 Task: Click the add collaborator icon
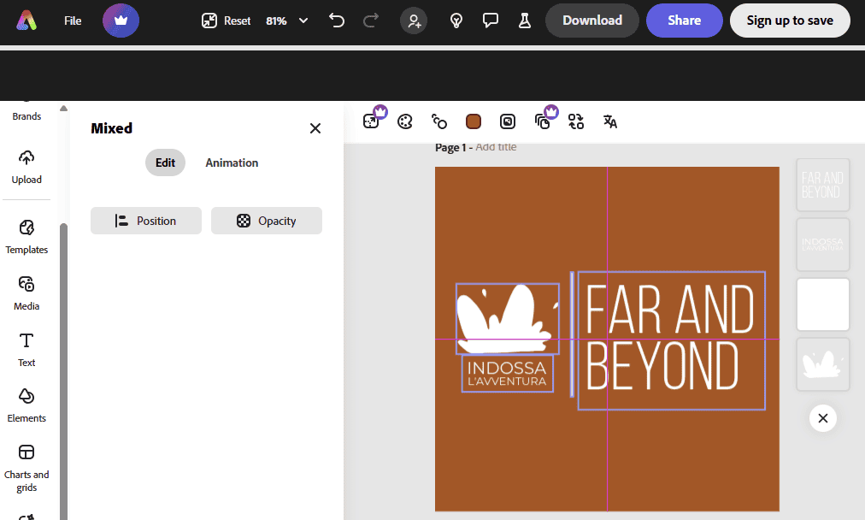414,20
